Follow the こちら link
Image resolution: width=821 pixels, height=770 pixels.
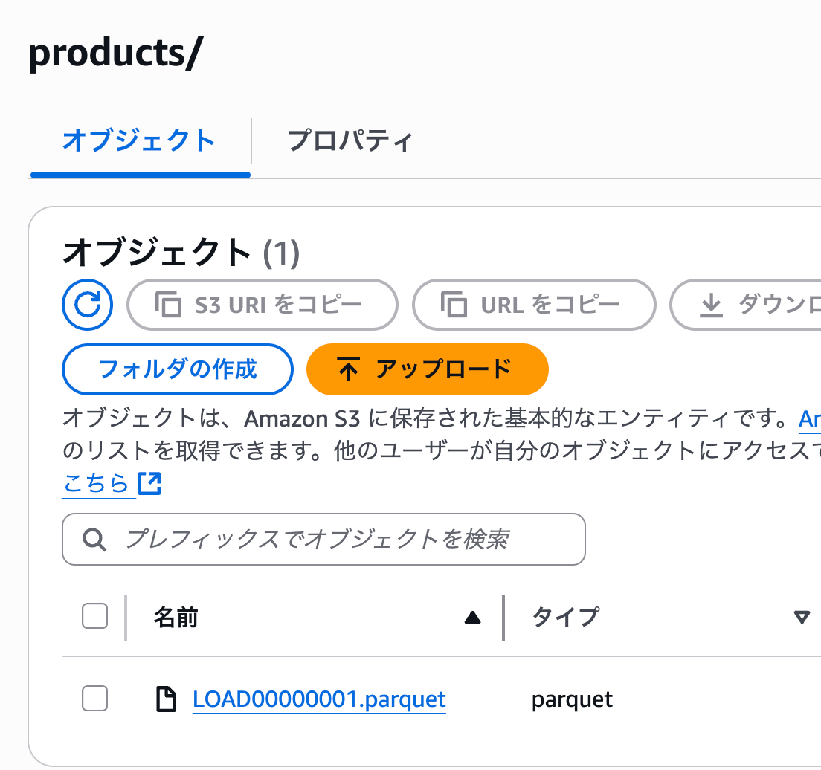(x=96, y=483)
